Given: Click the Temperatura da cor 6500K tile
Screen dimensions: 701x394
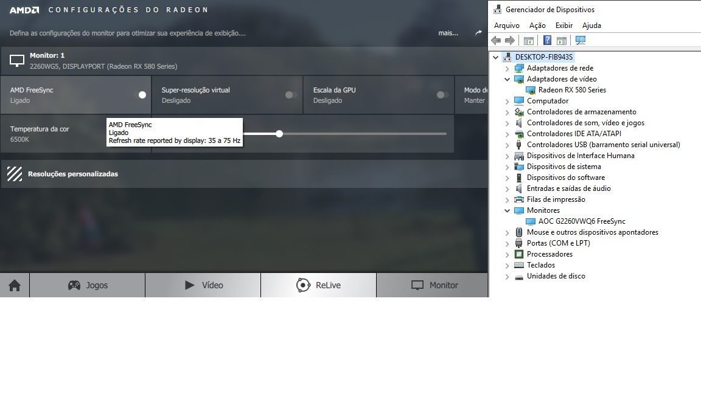Looking at the screenshot, I should (x=75, y=134).
